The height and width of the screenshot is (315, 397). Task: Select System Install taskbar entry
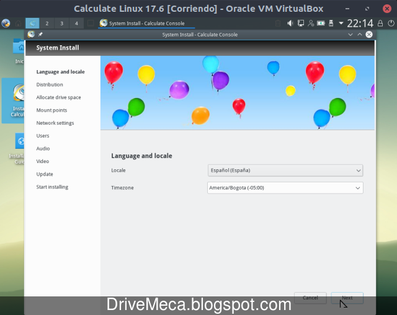tap(146, 24)
